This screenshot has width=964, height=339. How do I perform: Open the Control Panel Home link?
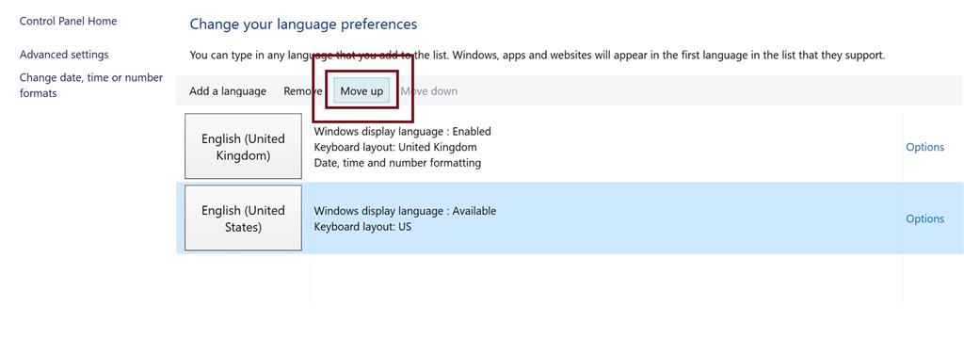68,21
